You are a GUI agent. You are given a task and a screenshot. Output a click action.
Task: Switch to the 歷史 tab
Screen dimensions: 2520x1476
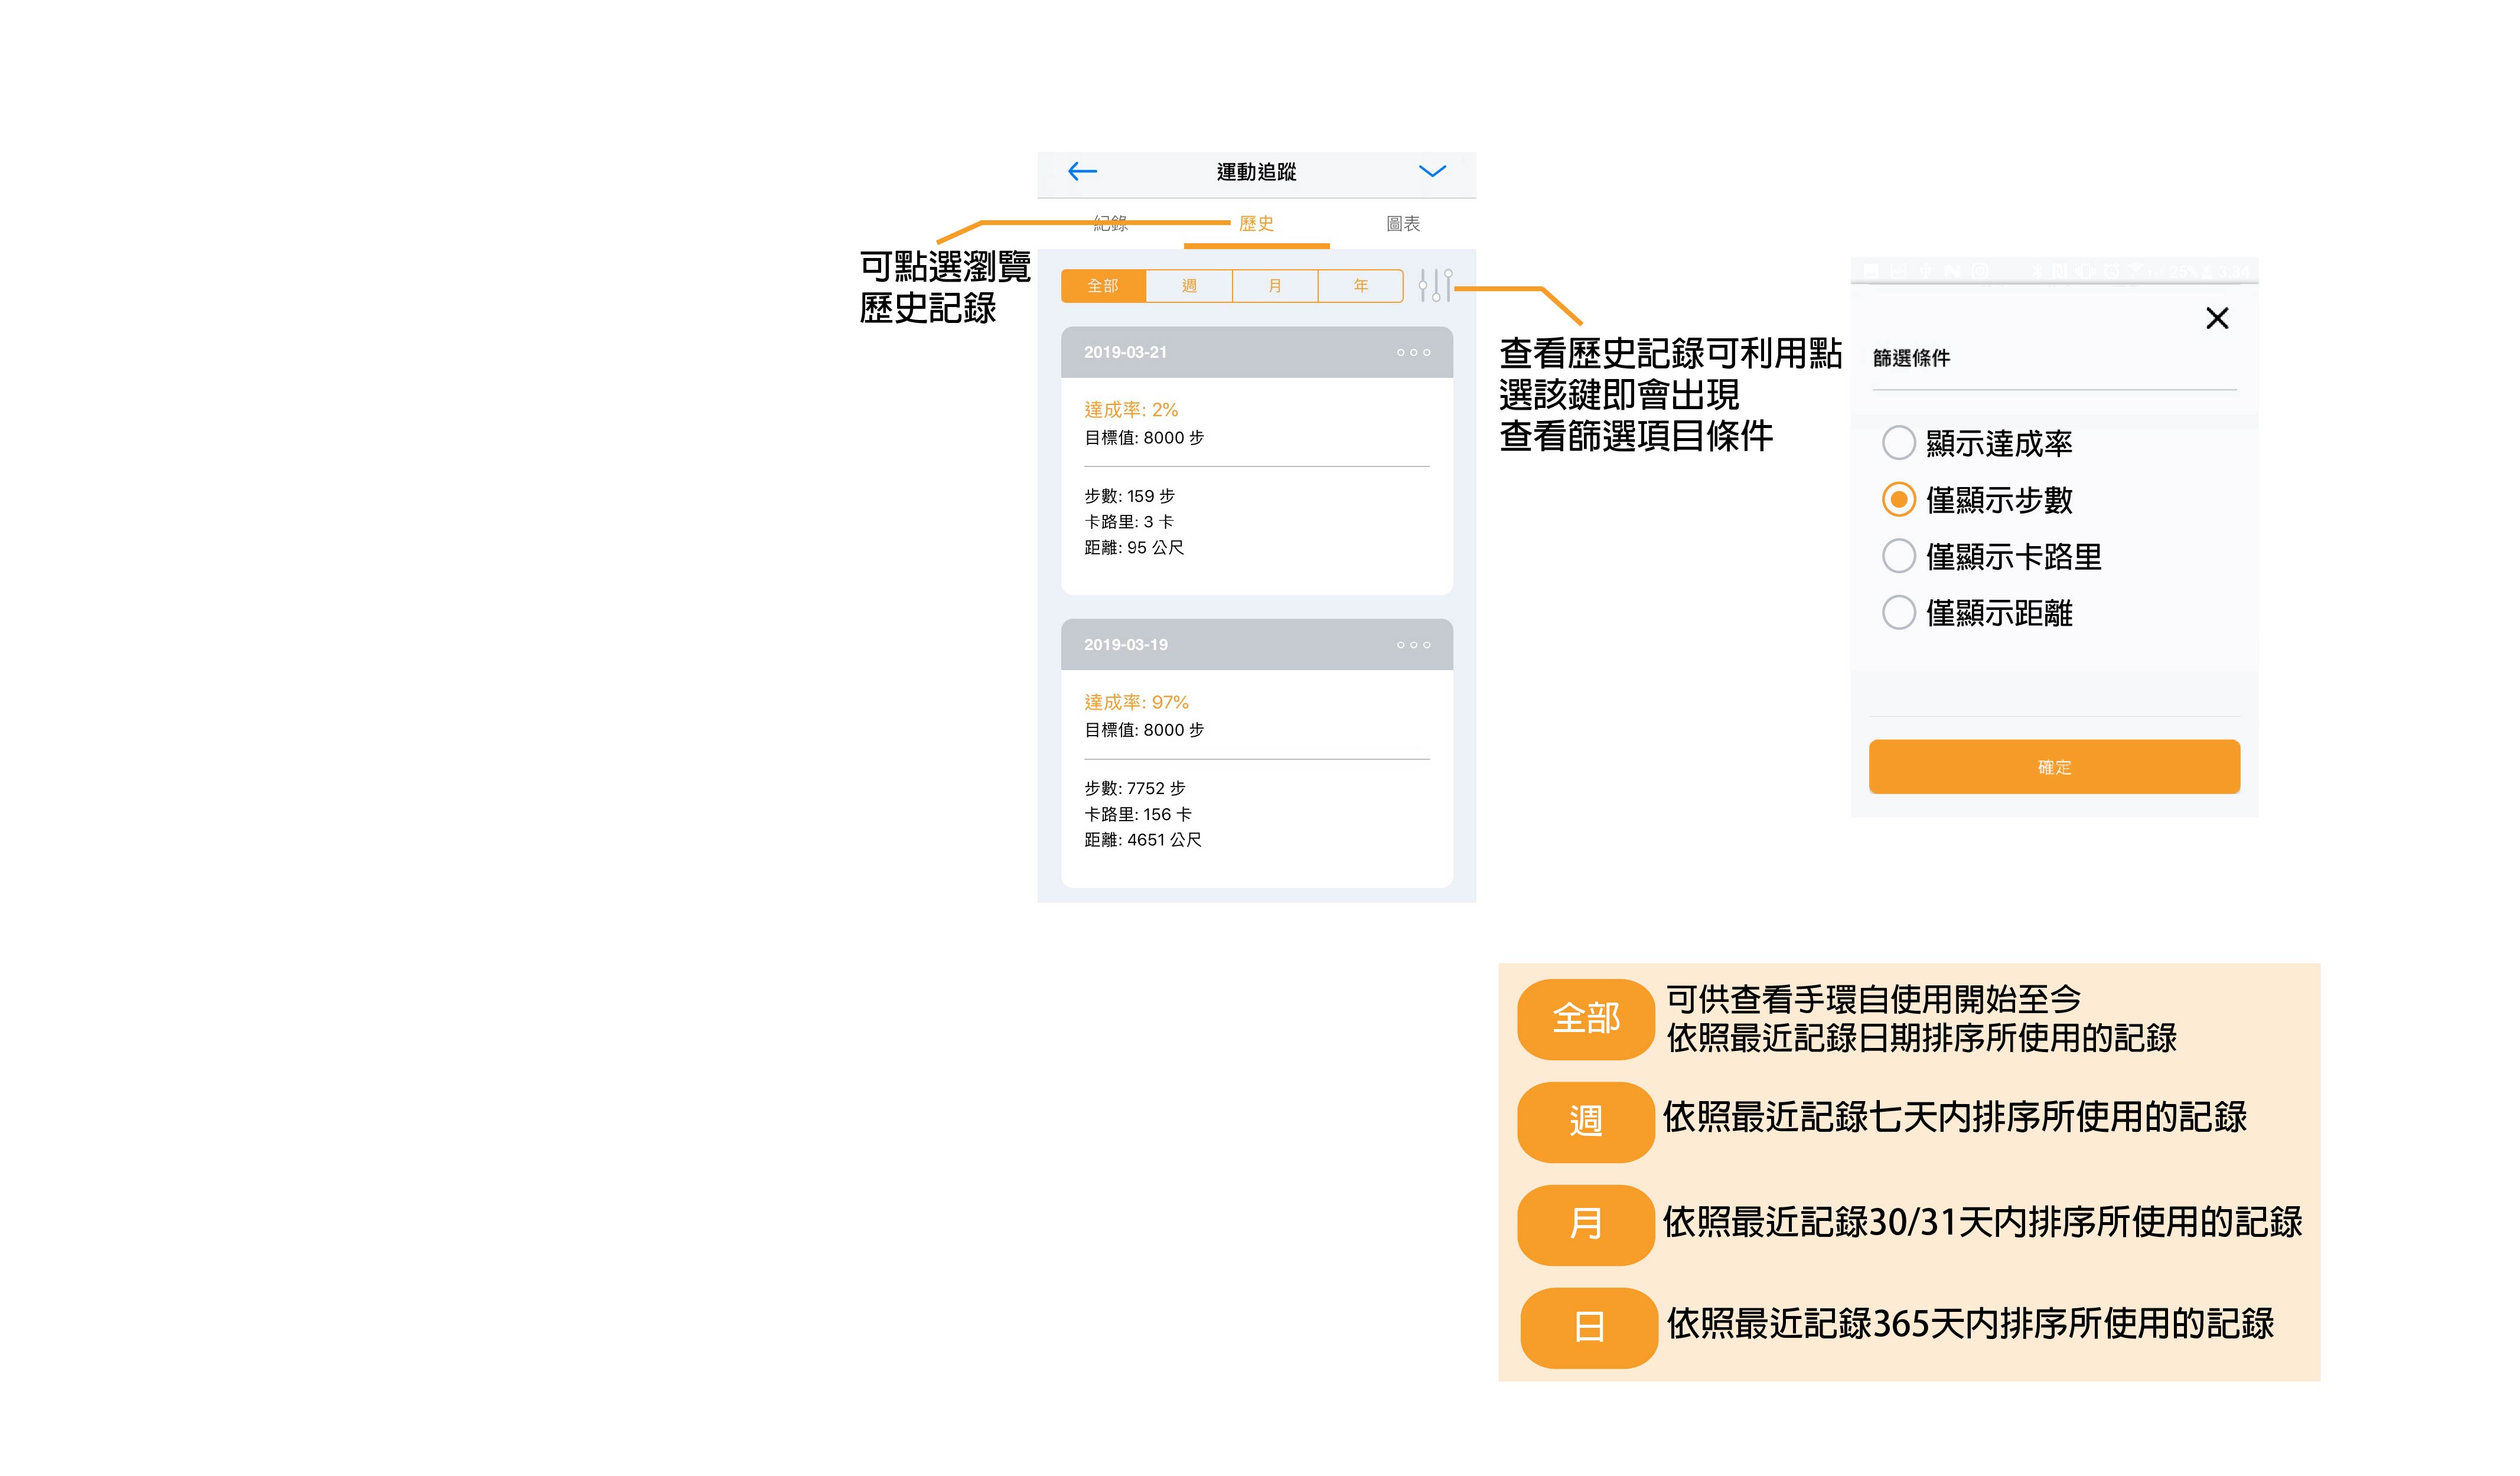pos(1256,224)
